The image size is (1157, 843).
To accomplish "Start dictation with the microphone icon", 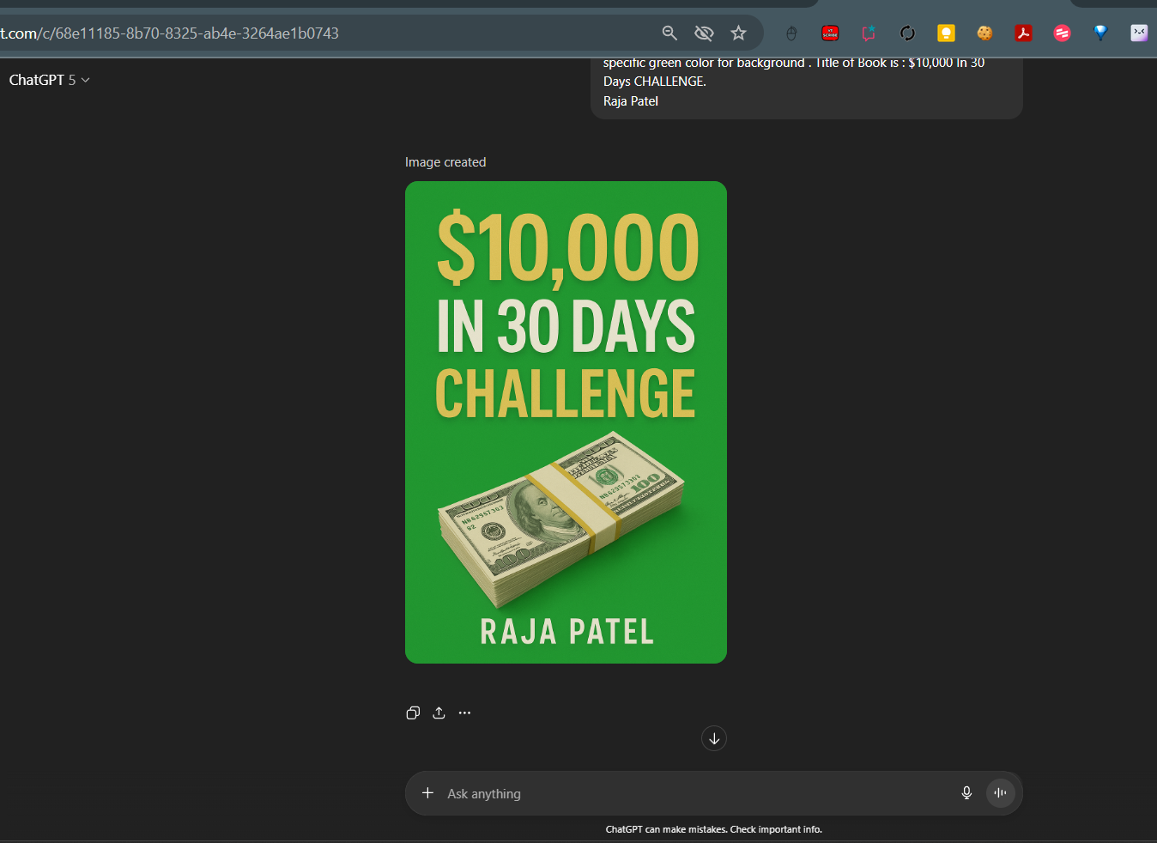I will [x=966, y=793].
